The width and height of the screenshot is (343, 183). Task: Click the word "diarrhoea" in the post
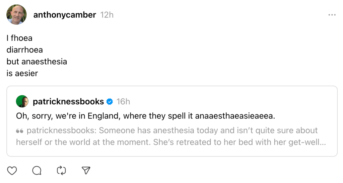(x=25, y=50)
